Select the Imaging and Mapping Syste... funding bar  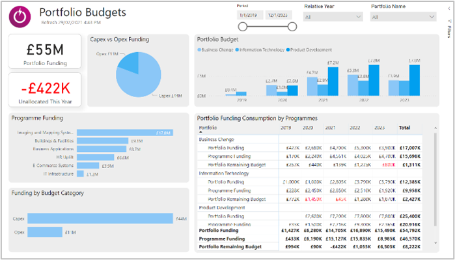tap(125, 132)
